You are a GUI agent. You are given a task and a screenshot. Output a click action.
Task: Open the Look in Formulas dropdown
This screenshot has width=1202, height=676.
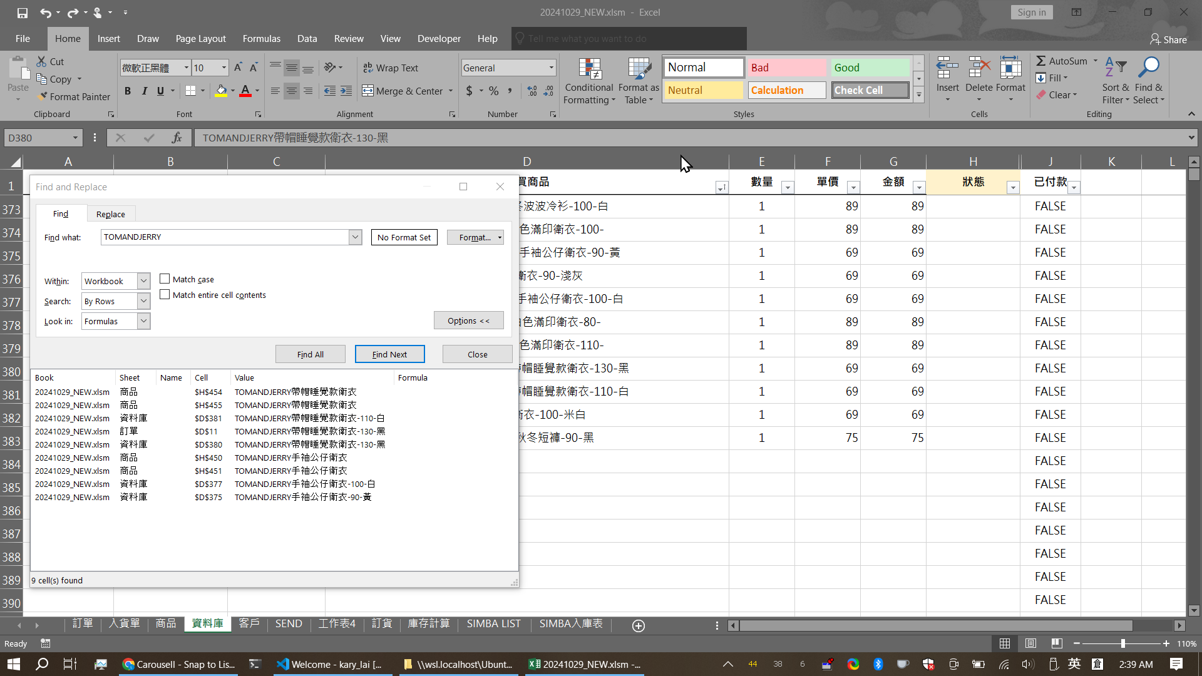pos(143,321)
